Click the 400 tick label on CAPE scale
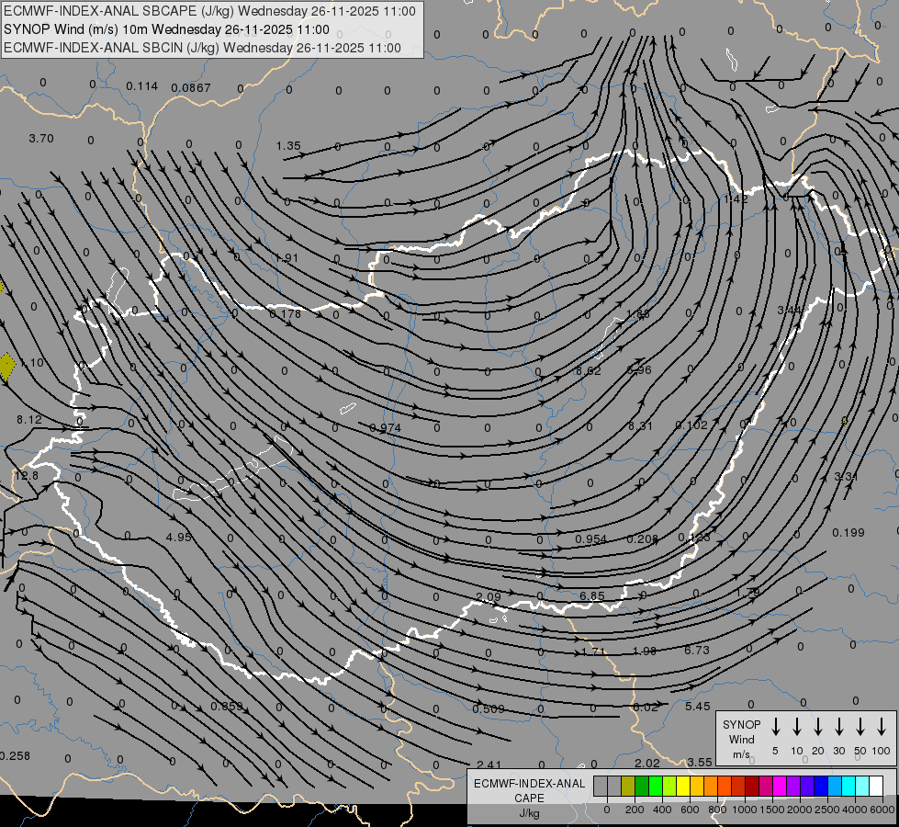 [662, 810]
